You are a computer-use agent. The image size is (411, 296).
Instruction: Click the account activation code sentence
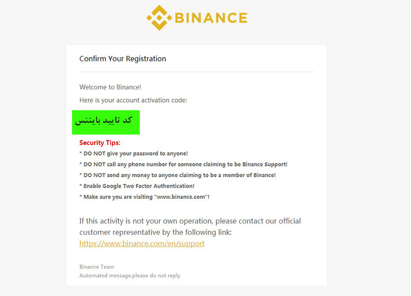click(x=133, y=100)
